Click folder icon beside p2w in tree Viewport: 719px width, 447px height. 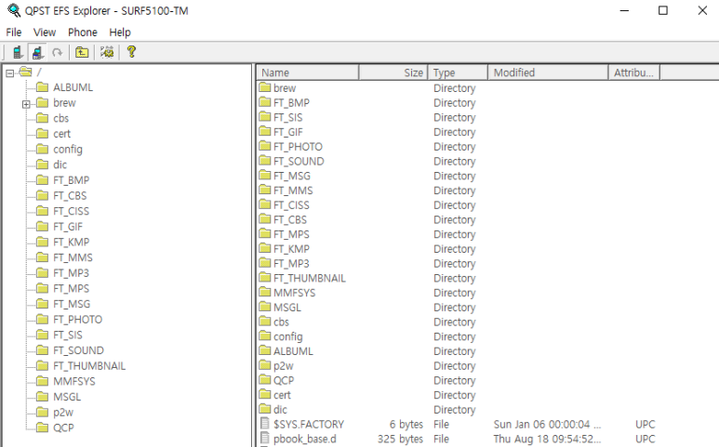pyautogui.click(x=42, y=413)
